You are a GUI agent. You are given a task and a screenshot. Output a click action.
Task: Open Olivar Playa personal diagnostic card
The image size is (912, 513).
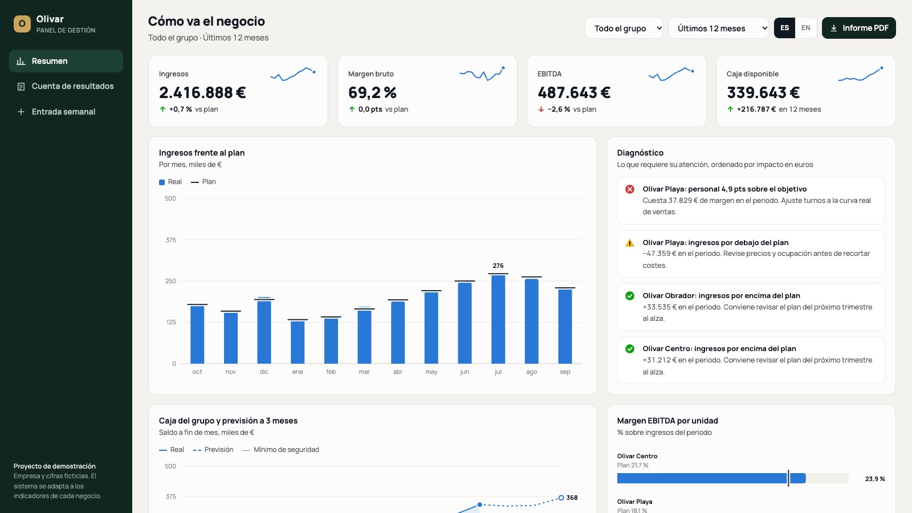coord(751,201)
